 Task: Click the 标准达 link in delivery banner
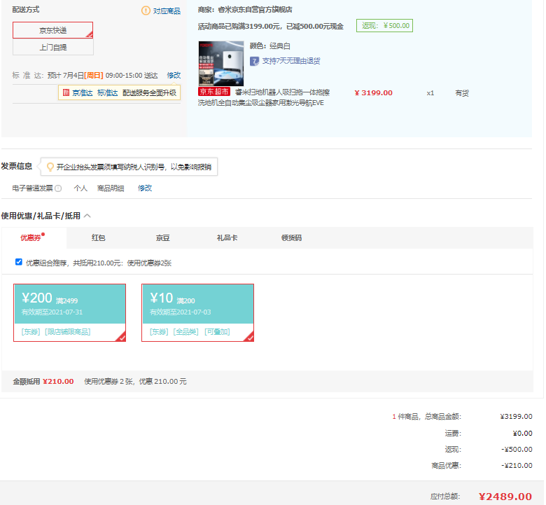click(x=108, y=93)
